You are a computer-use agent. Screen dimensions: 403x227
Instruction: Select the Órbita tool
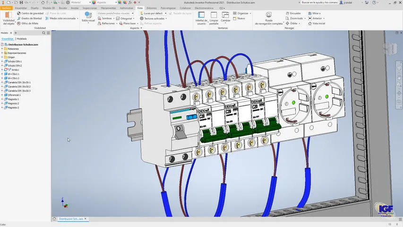click(292, 23)
